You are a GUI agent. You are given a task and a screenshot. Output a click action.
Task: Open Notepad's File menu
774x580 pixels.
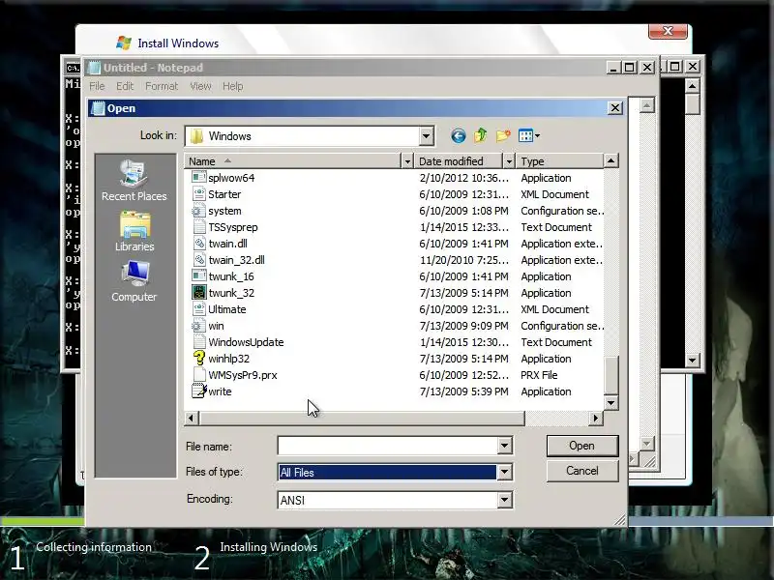pyautogui.click(x=97, y=86)
